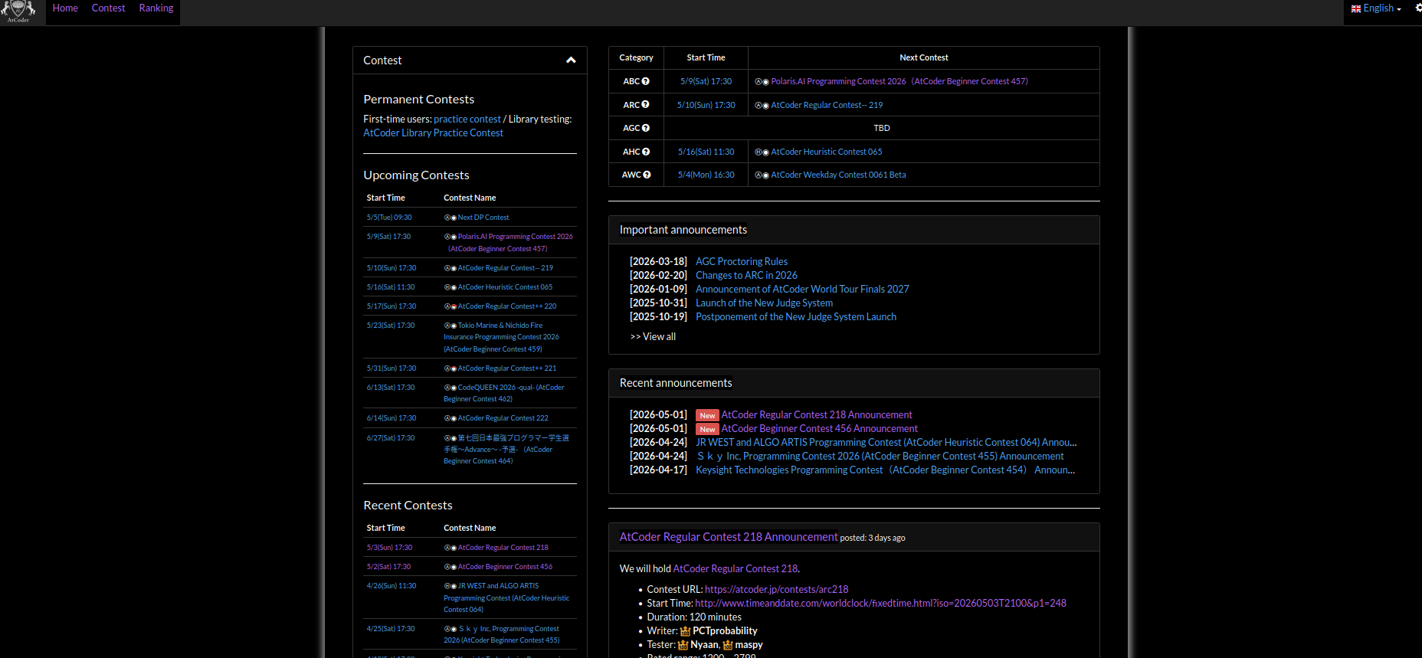Open tester maspy's profile

point(749,645)
